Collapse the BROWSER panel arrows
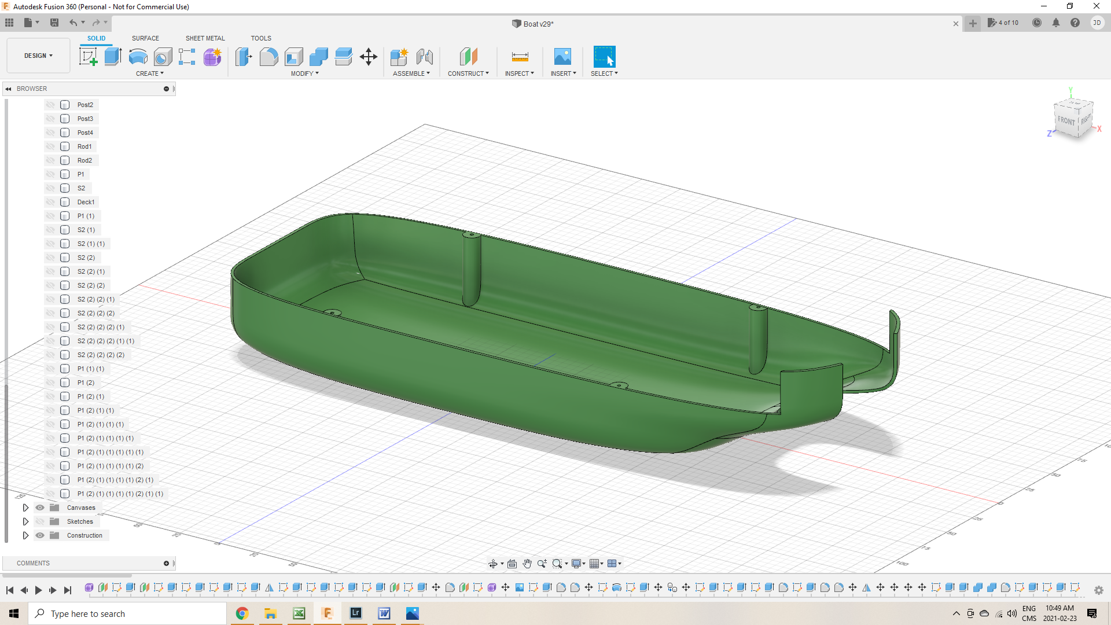This screenshot has width=1111, height=625. (8, 89)
